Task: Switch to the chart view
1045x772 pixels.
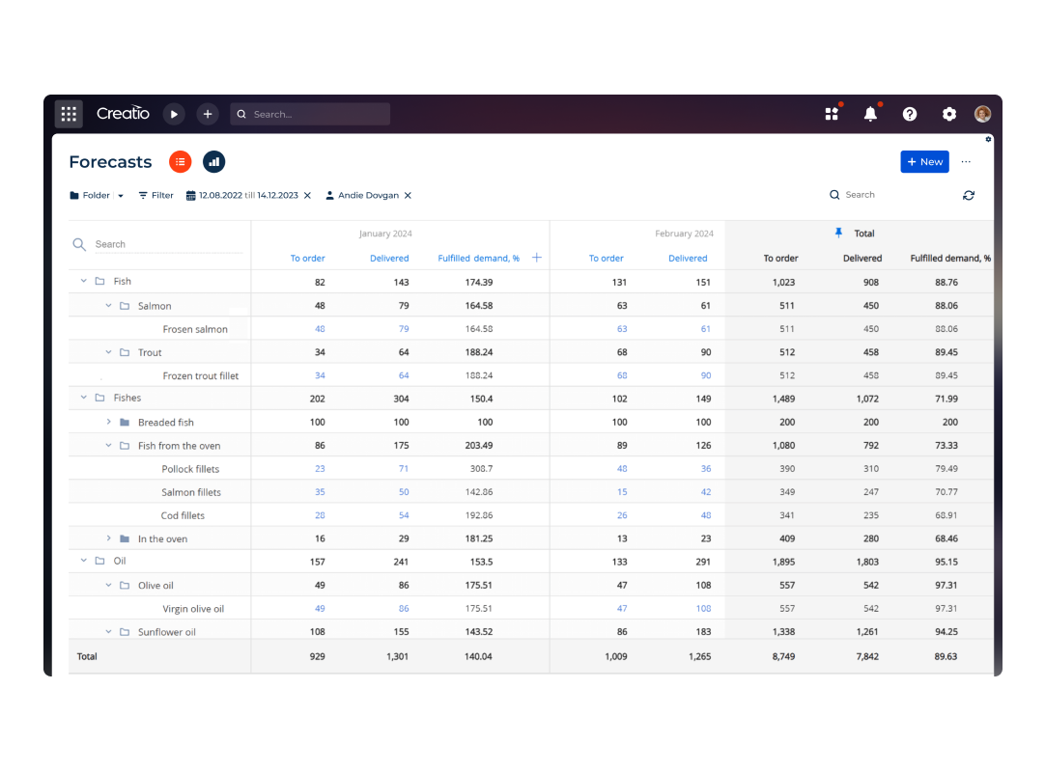Action: click(x=213, y=161)
